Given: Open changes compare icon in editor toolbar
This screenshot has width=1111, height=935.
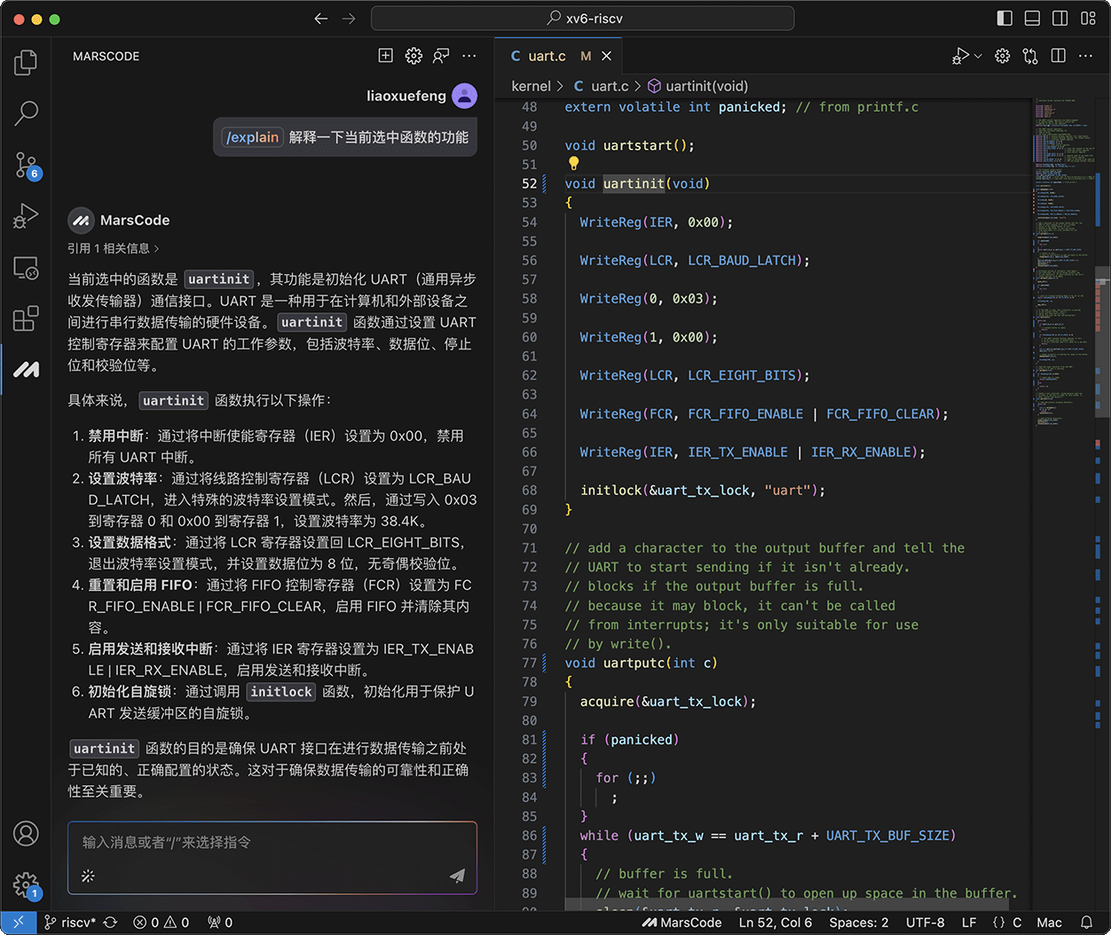Looking at the screenshot, I should (x=1030, y=56).
